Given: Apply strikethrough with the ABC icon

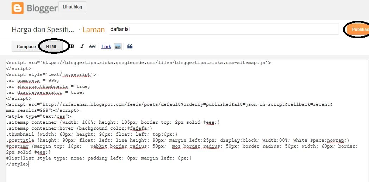Looking at the screenshot, I should [x=92, y=46].
